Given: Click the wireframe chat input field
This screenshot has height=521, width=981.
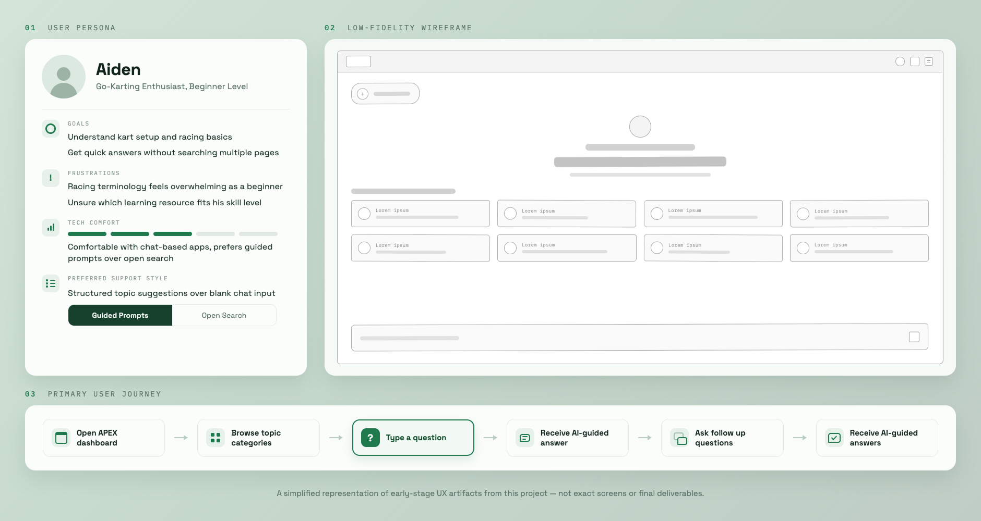Looking at the screenshot, I should tap(640, 338).
